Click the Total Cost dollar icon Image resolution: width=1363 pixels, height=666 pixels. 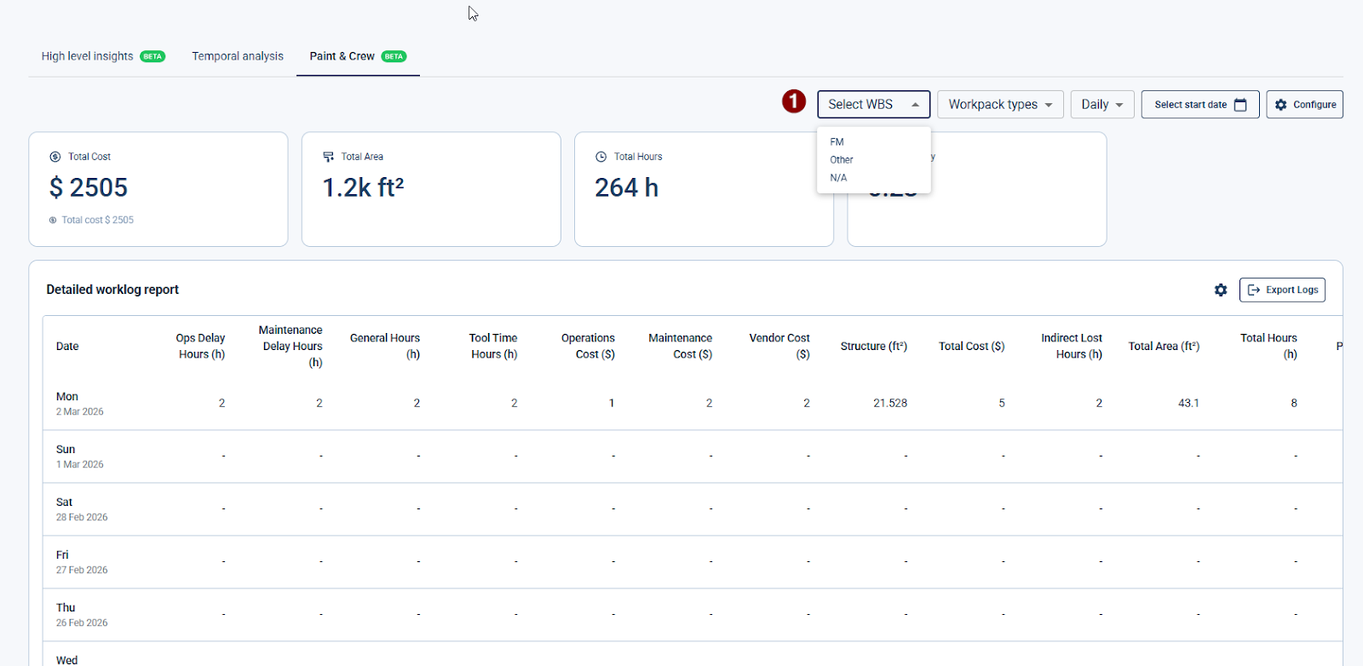[x=55, y=157]
